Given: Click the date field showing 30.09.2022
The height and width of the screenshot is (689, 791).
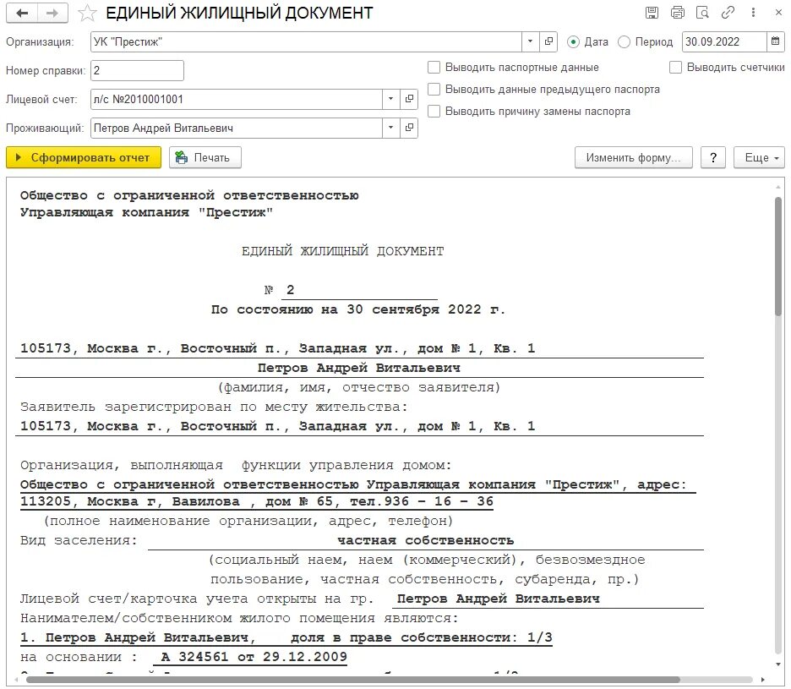Looking at the screenshot, I should (x=724, y=42).
